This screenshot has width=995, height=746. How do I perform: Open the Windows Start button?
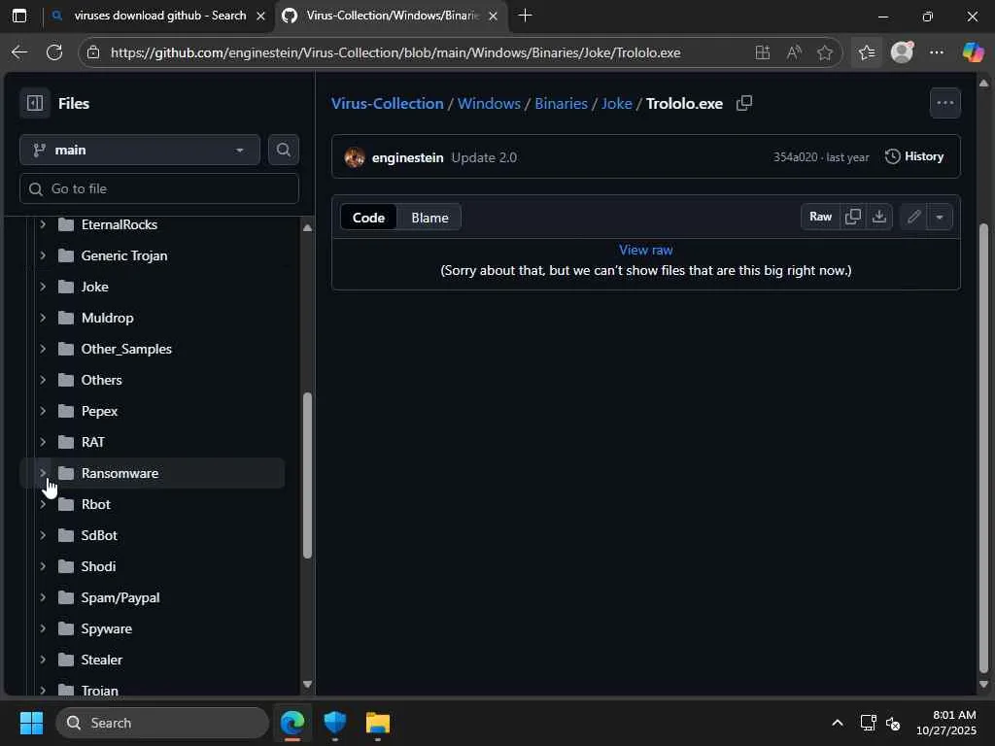coord(31,723)
